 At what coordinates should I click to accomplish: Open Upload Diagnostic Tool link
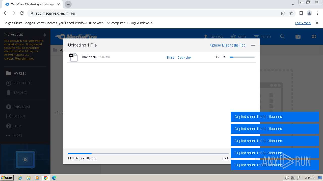(x=228, y=45)
